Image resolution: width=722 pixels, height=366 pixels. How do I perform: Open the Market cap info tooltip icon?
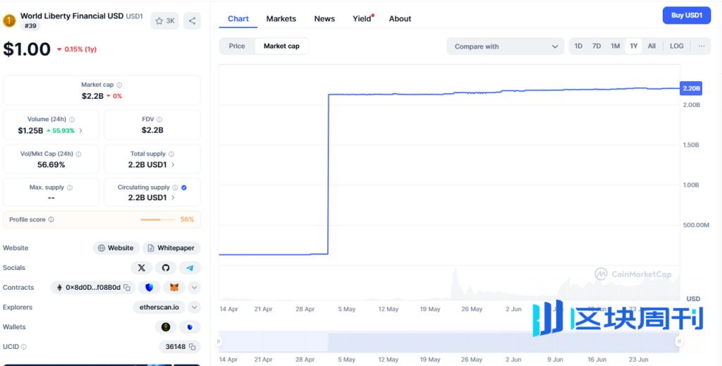(119, 85)
